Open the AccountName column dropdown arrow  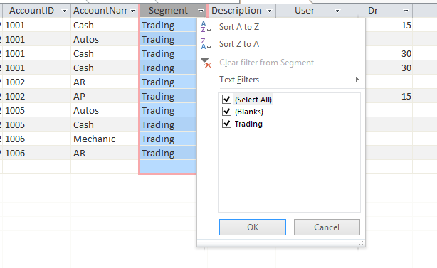pos(133,11)
